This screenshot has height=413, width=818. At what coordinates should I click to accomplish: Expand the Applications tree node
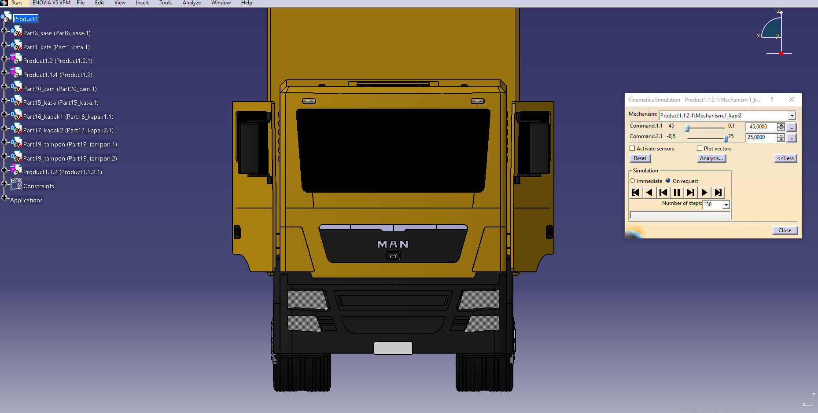pos(4,198)
